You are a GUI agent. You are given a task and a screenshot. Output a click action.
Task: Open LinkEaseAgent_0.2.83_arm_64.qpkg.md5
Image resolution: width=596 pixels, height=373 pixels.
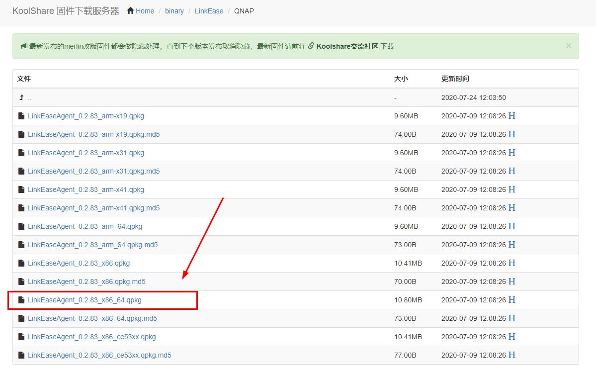93,245
